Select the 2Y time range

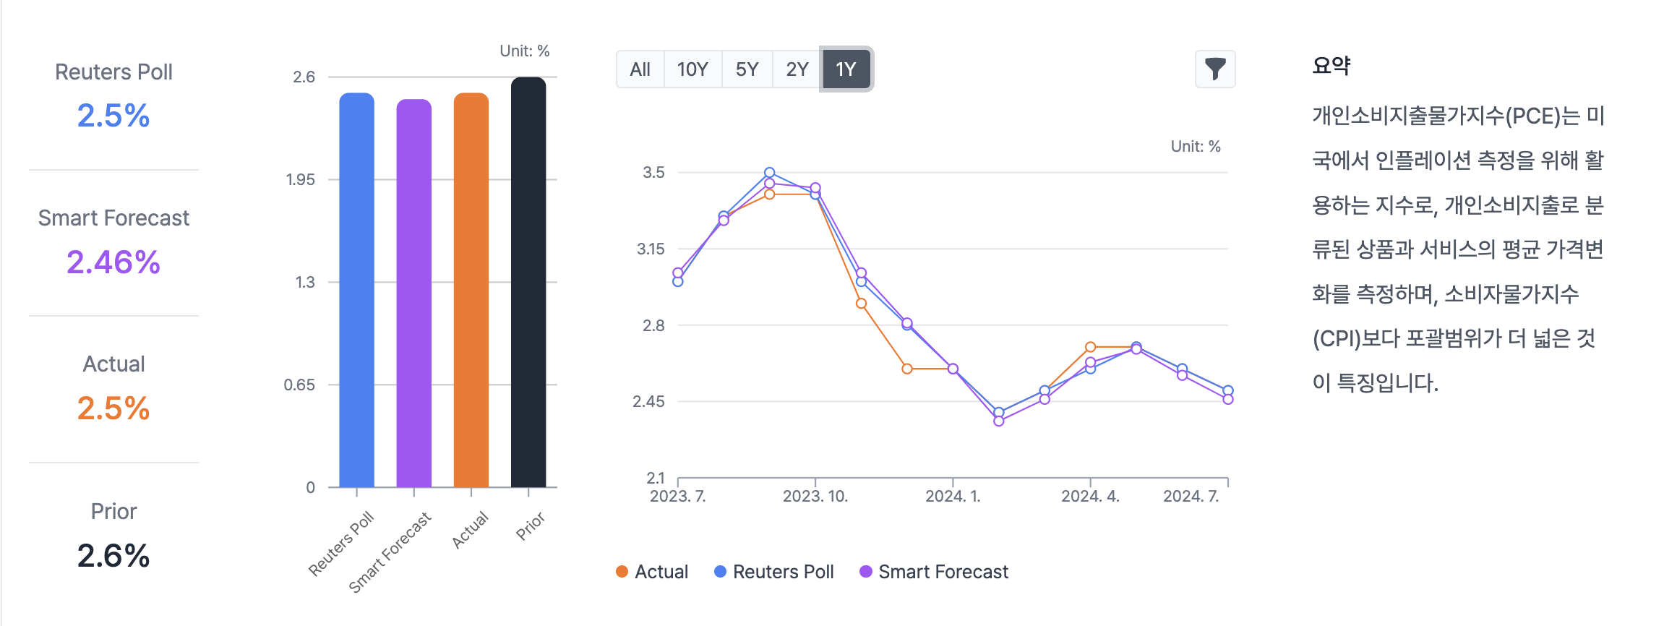(797, 69)
